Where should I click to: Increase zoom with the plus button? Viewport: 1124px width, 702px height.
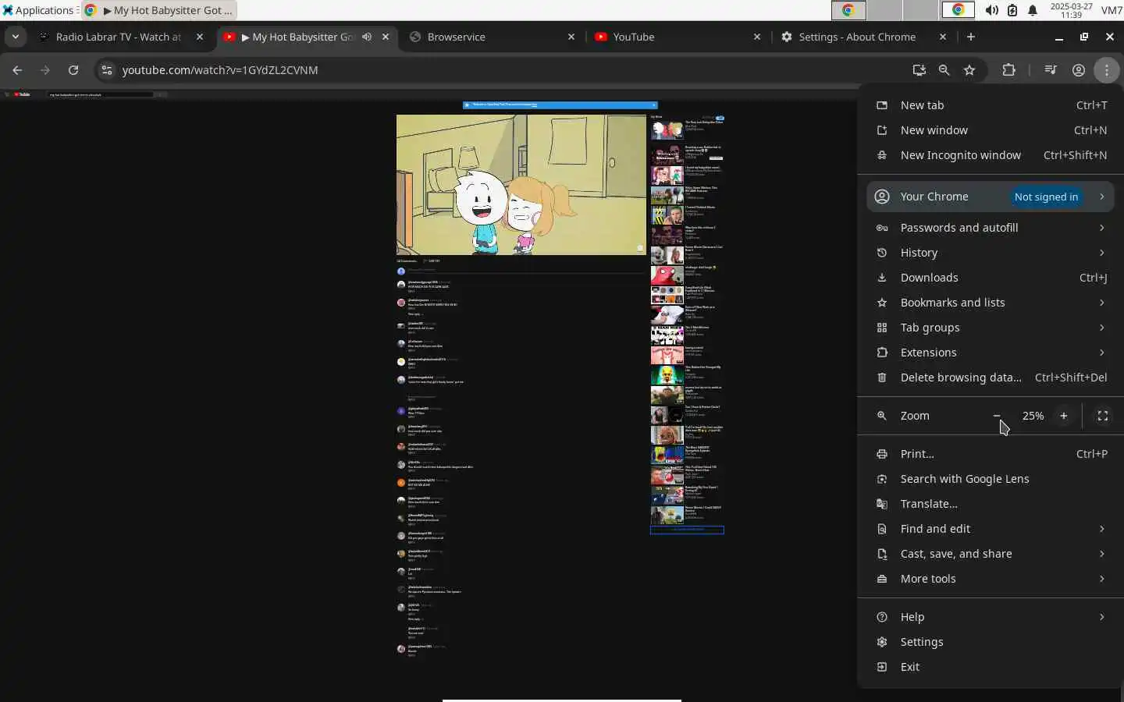point(1063,416)
